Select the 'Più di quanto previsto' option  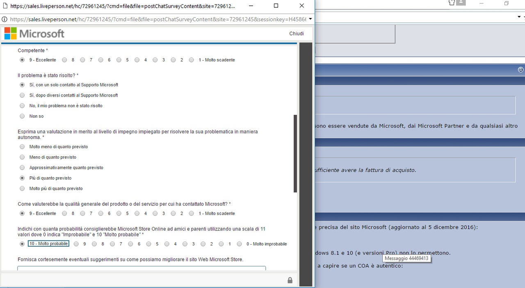[22, 178]
